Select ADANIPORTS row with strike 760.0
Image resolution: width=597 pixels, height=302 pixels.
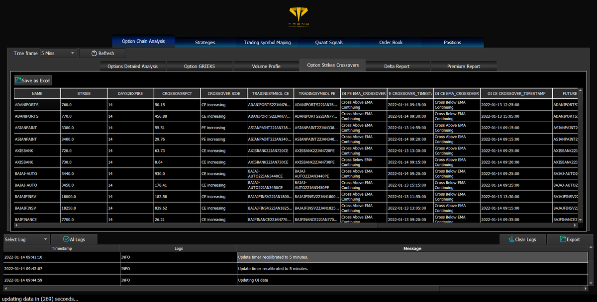tap(296, 105)
